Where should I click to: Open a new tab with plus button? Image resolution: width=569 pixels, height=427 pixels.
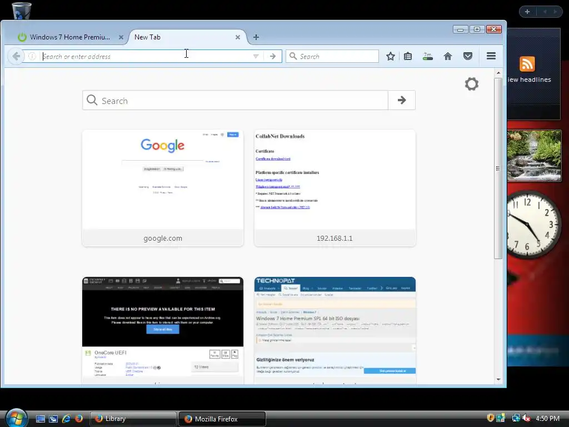(x=256, y=37)
